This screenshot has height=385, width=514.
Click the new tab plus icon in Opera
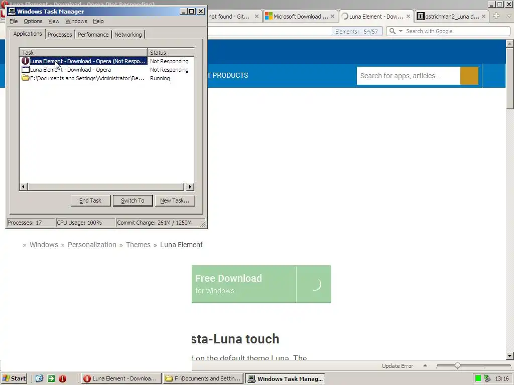[x=496, y=16]
